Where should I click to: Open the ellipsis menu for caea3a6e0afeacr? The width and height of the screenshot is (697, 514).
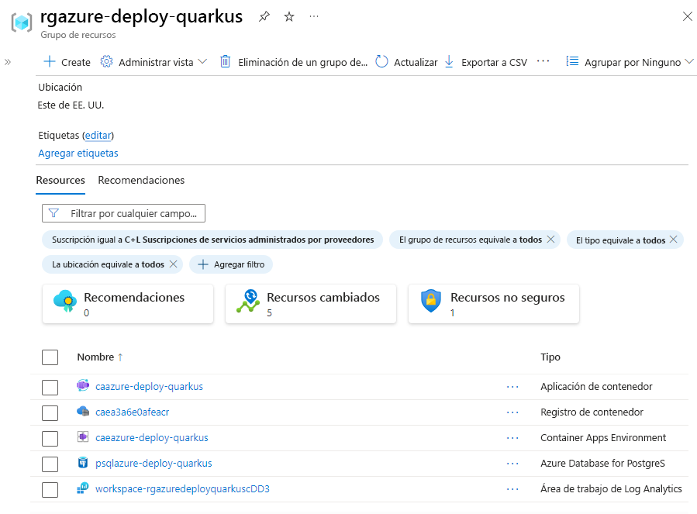coord(512,412)
